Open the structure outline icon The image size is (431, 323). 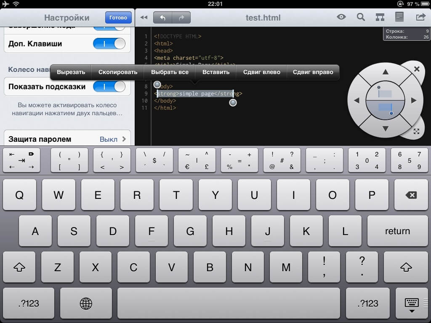(380, 17)
